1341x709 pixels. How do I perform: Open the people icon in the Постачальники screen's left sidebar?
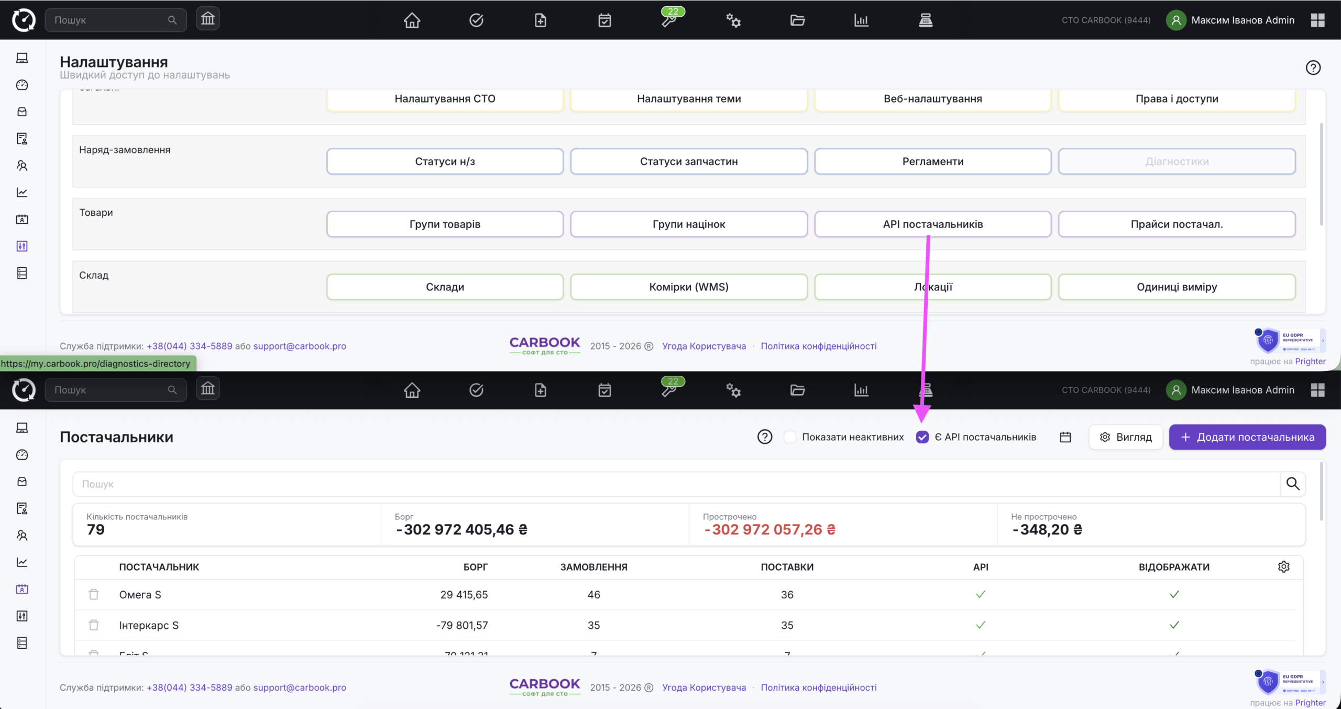[x=22, y=535]
